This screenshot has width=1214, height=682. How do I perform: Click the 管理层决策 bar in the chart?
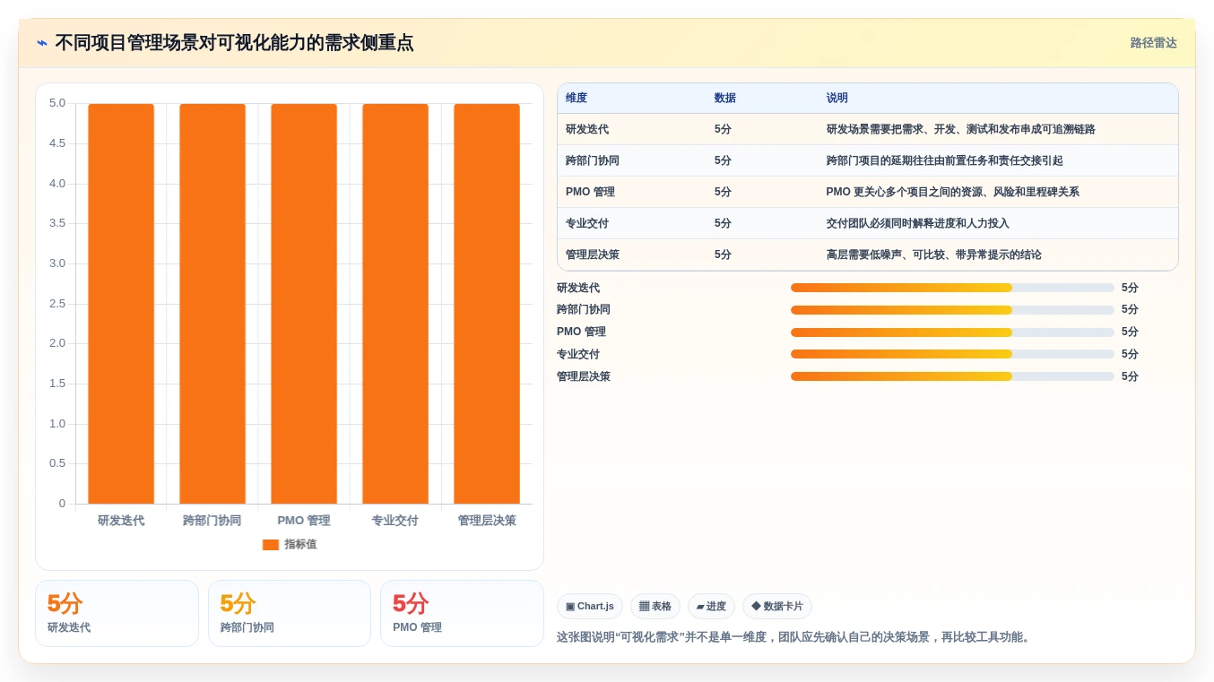487,304
